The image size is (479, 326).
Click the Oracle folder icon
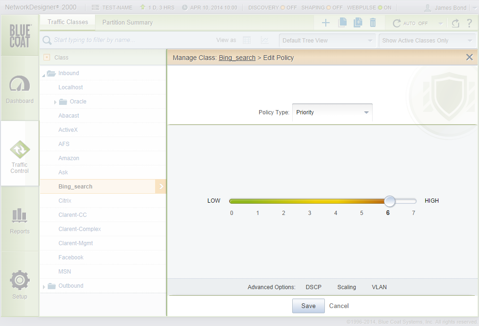(63, 102)
